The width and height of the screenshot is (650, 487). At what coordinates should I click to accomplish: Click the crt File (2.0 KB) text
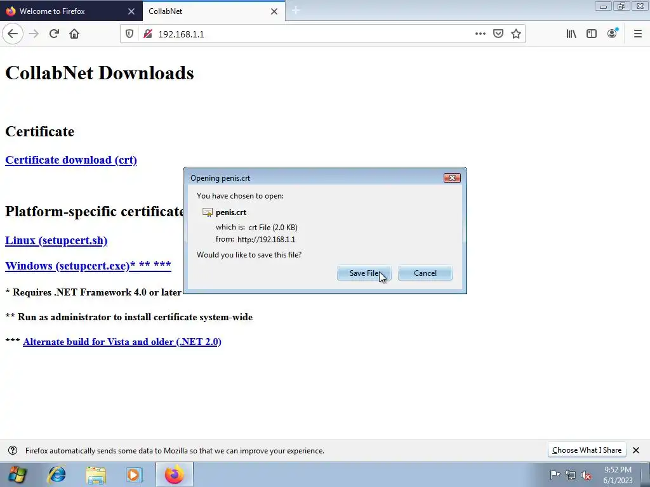point(273,228)
